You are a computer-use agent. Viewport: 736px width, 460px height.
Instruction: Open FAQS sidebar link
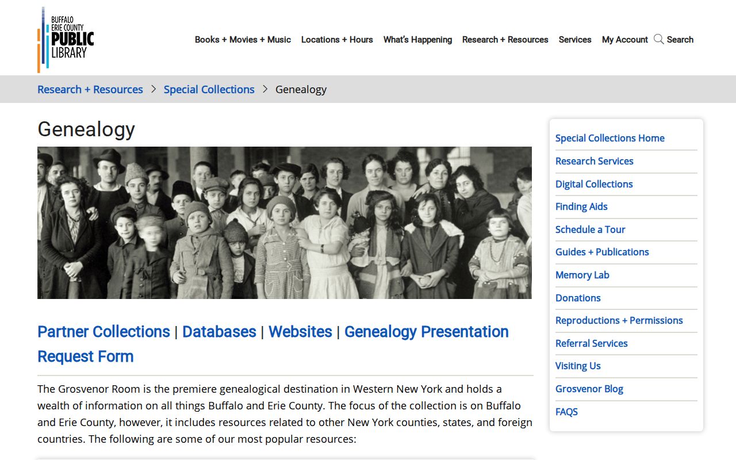click(x=566, y=412)
